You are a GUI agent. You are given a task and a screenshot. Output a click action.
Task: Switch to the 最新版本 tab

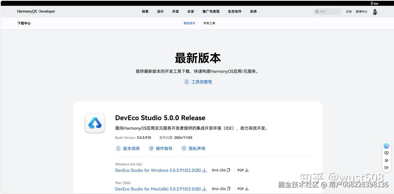(x=189, y=23)
